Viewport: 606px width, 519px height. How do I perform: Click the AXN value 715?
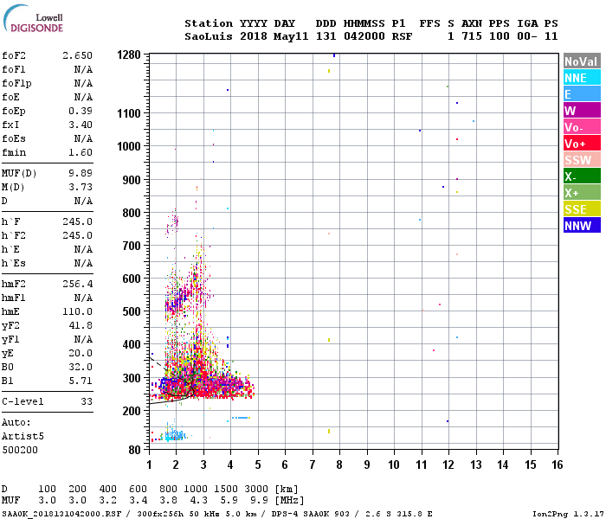point(472,36)
